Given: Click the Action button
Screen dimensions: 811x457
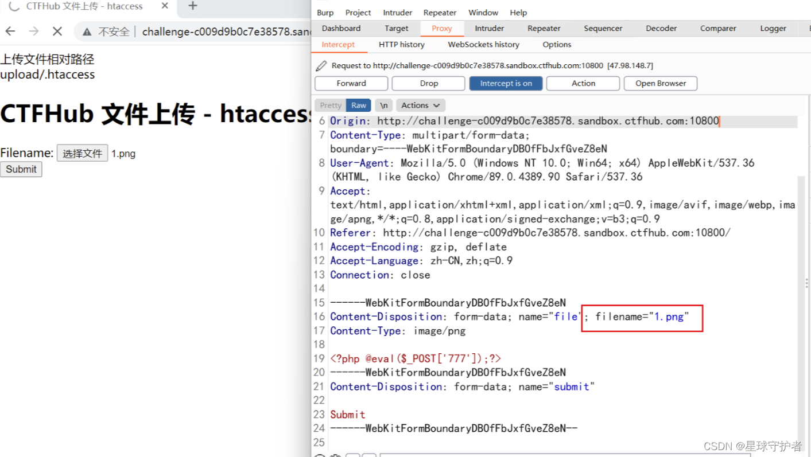Looking at the screenshot, I should point(583,83).
